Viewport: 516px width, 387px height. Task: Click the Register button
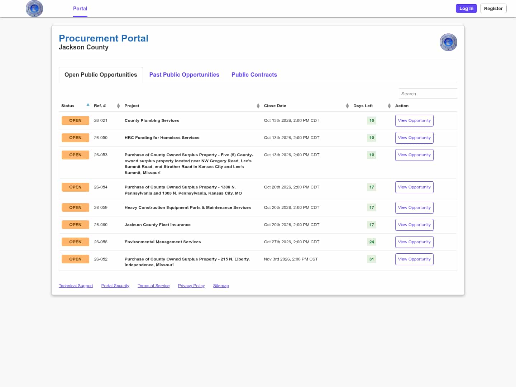493,9
